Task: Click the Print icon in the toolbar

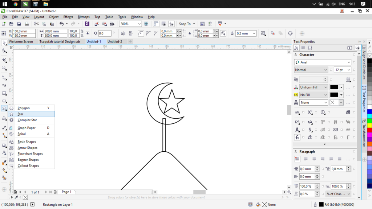Action: pyautogui.click(x=27, y=24)
